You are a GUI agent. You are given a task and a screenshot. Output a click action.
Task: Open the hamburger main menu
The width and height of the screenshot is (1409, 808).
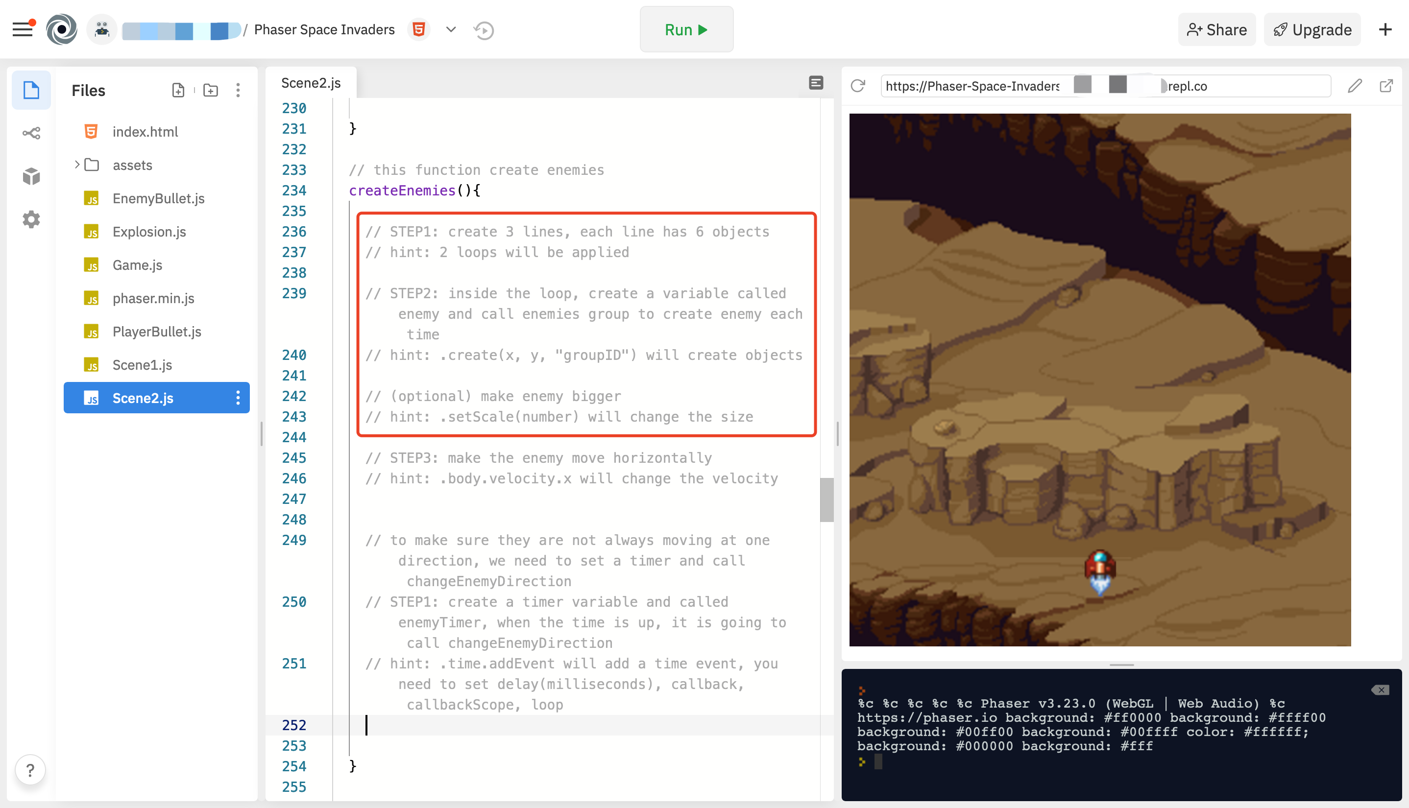[22, 29]
